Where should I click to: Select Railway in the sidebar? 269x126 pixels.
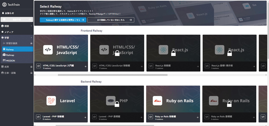pos(18,49)
